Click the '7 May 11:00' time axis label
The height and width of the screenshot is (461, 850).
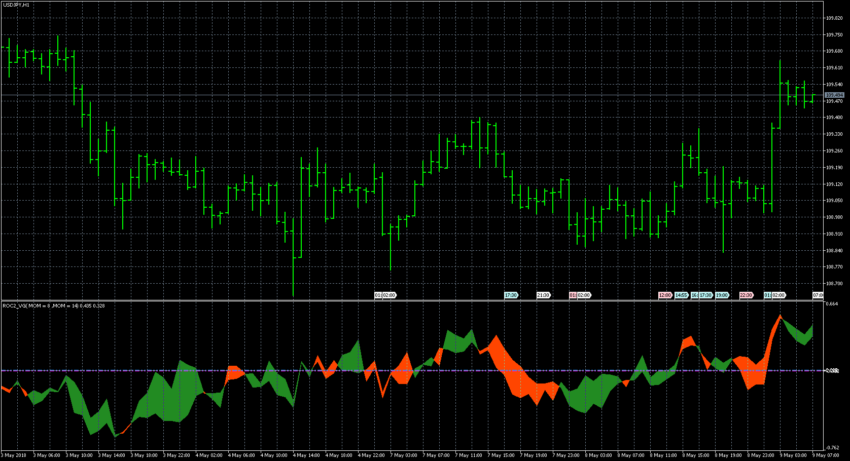[x=469, y=455]
